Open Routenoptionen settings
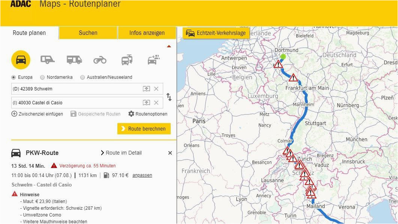 (148, 114)
